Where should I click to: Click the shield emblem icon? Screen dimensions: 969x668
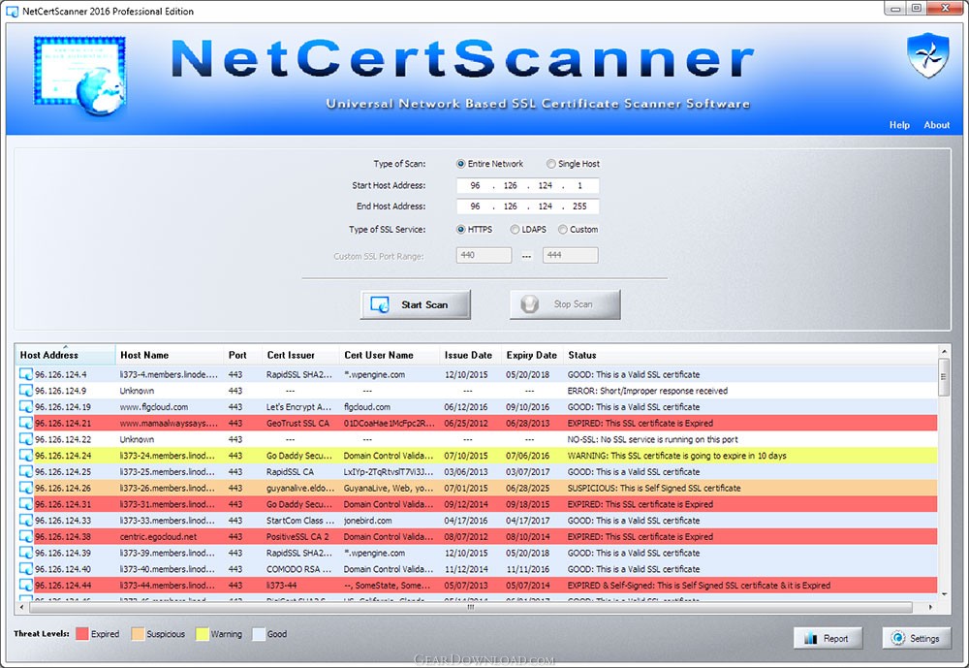coord(927,55)
